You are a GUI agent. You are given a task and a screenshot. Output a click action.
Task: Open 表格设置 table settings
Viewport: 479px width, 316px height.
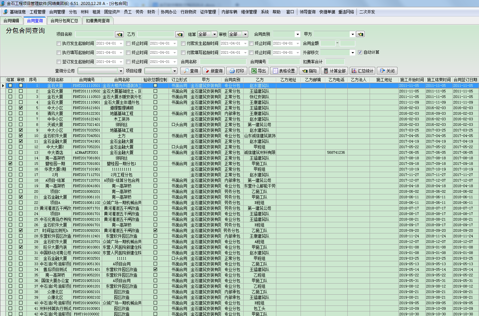[284, 71]
